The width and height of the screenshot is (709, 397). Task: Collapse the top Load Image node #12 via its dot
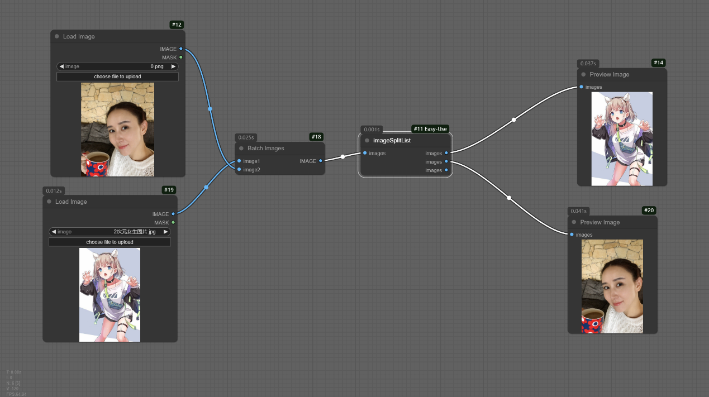(x=57, y=36)
